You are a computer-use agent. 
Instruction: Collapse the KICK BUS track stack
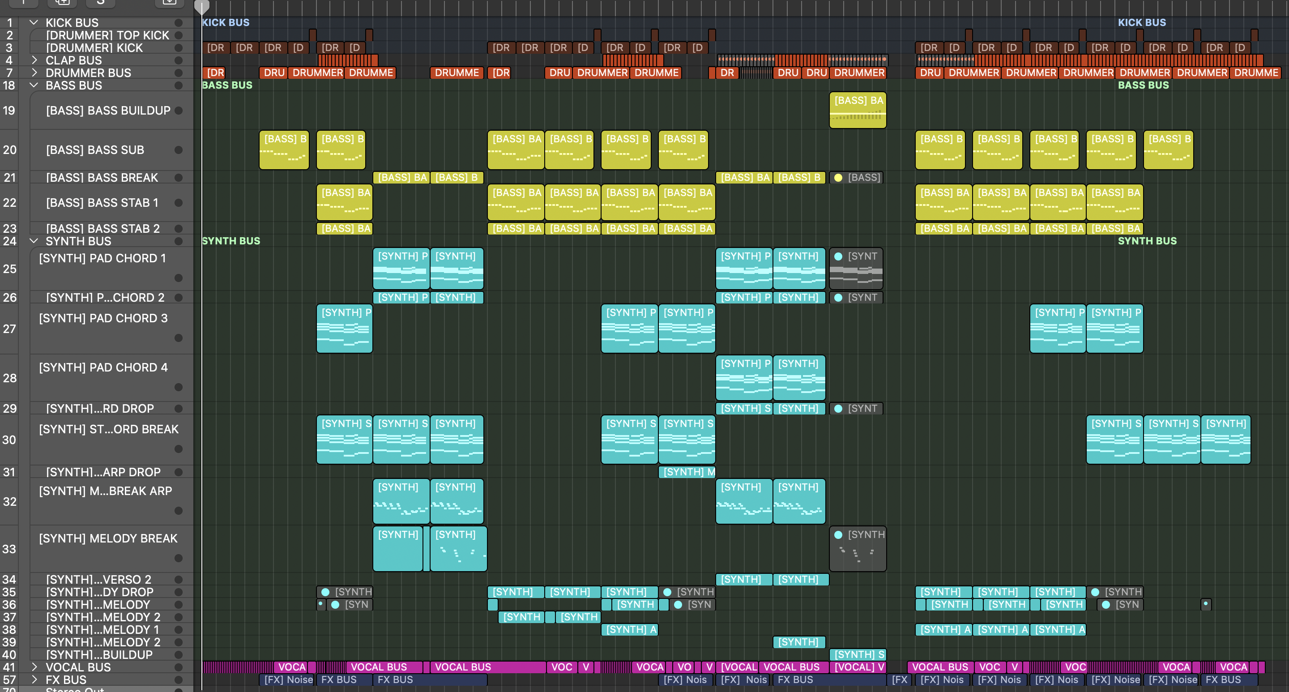click(x=34, y=22)
